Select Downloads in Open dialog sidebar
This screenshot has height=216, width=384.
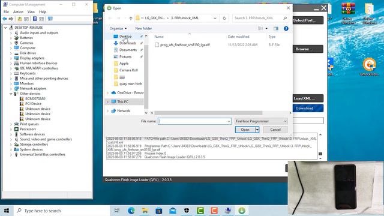coord(128,43)
